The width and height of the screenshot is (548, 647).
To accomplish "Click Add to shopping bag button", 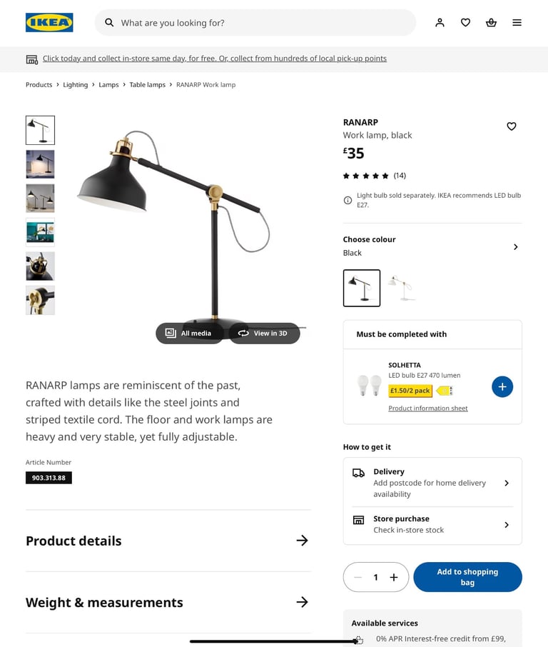I will coord(467,577).
